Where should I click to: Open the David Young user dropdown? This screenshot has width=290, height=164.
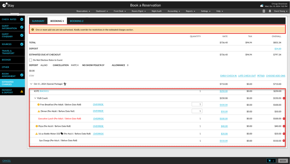tap(280, 11)
